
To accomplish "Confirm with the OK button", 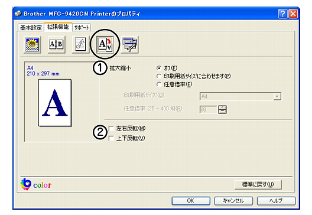I will [x=191, y=201].
